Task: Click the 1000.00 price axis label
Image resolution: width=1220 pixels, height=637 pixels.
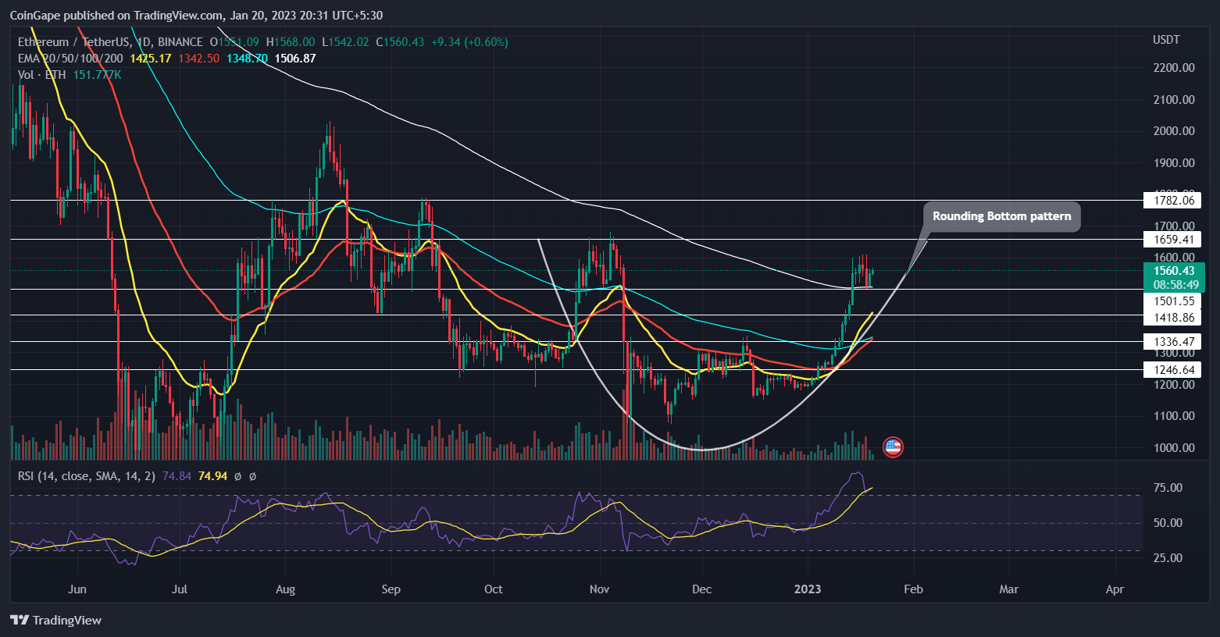Action: click(x=1174, y=448)
